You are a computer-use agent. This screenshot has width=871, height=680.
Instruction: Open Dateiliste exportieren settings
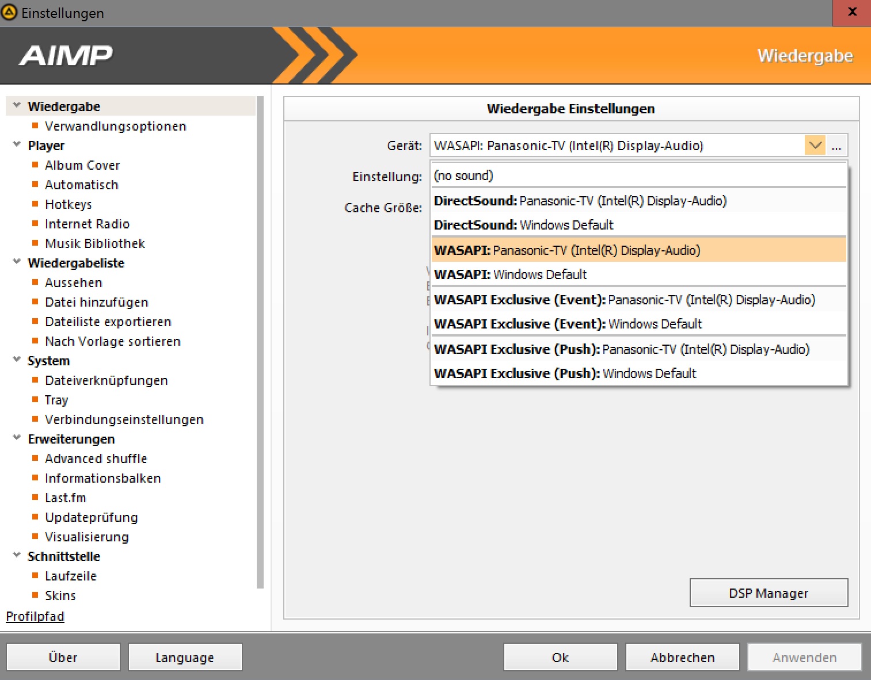[x=108, y=322]
